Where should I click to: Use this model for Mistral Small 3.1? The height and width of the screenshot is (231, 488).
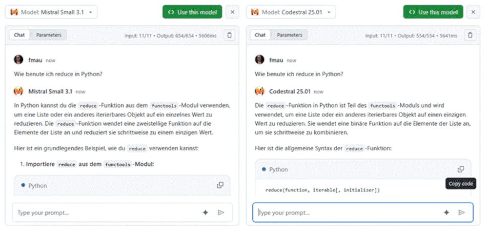[192, 12]
